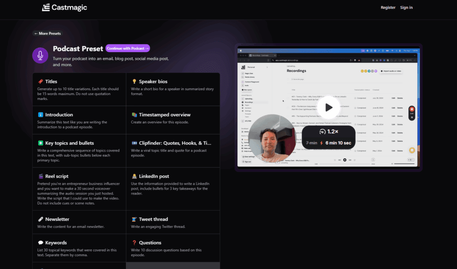Click the pencil icon on the Newsletter preset card

39,219
